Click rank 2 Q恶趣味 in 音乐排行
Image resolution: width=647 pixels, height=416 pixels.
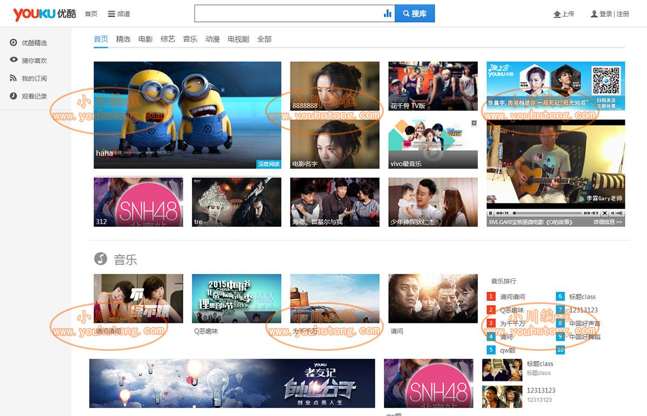point(512,310)
